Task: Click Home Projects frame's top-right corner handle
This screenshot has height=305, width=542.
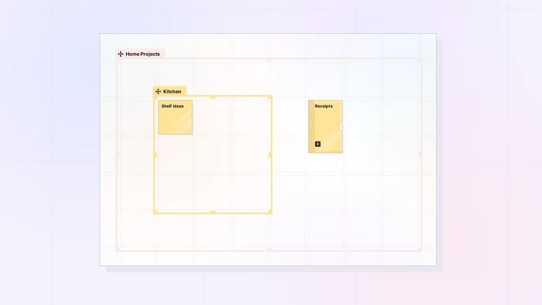Action: [x=420, y=60]
